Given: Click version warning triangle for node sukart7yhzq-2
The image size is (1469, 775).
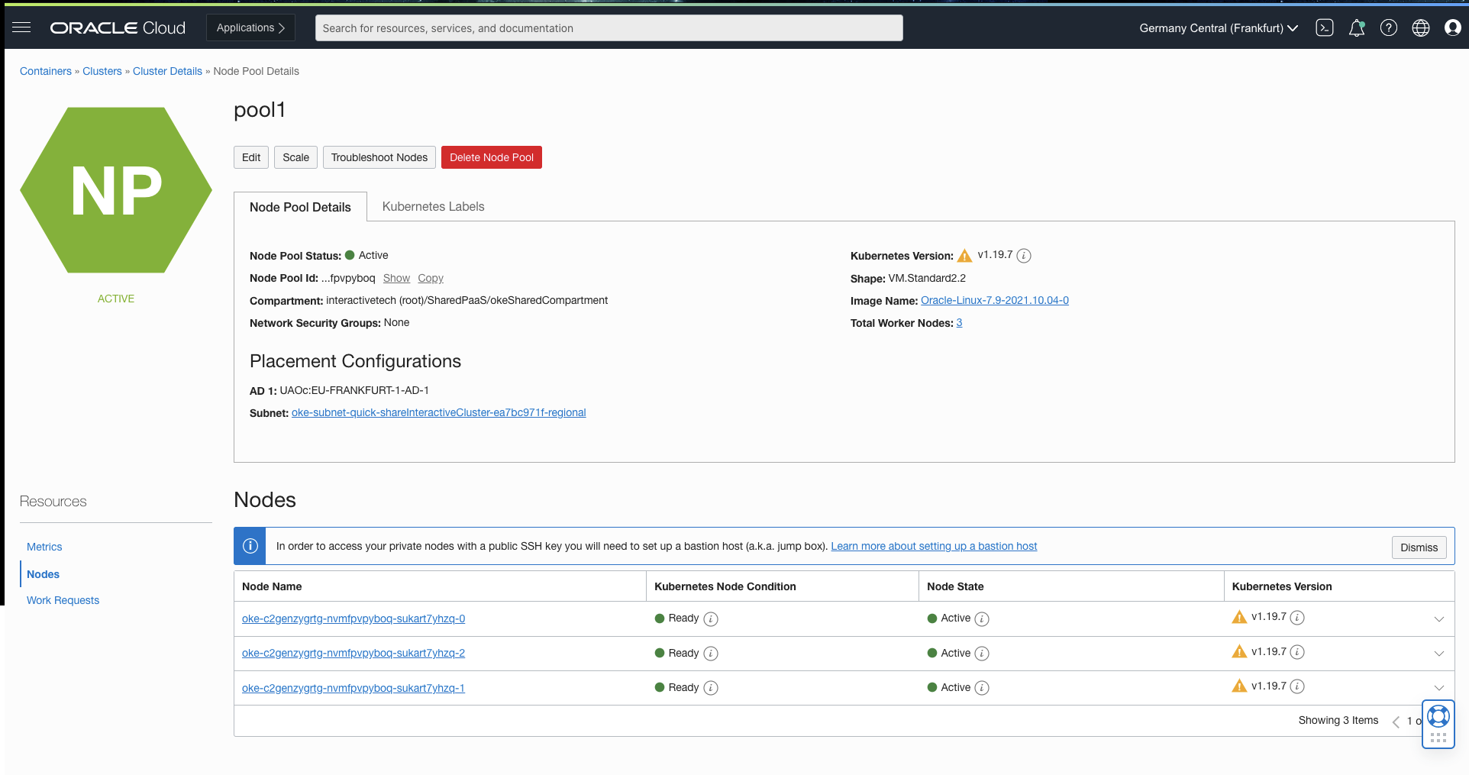Looking at the screenshot, I should pos(1239,651).
